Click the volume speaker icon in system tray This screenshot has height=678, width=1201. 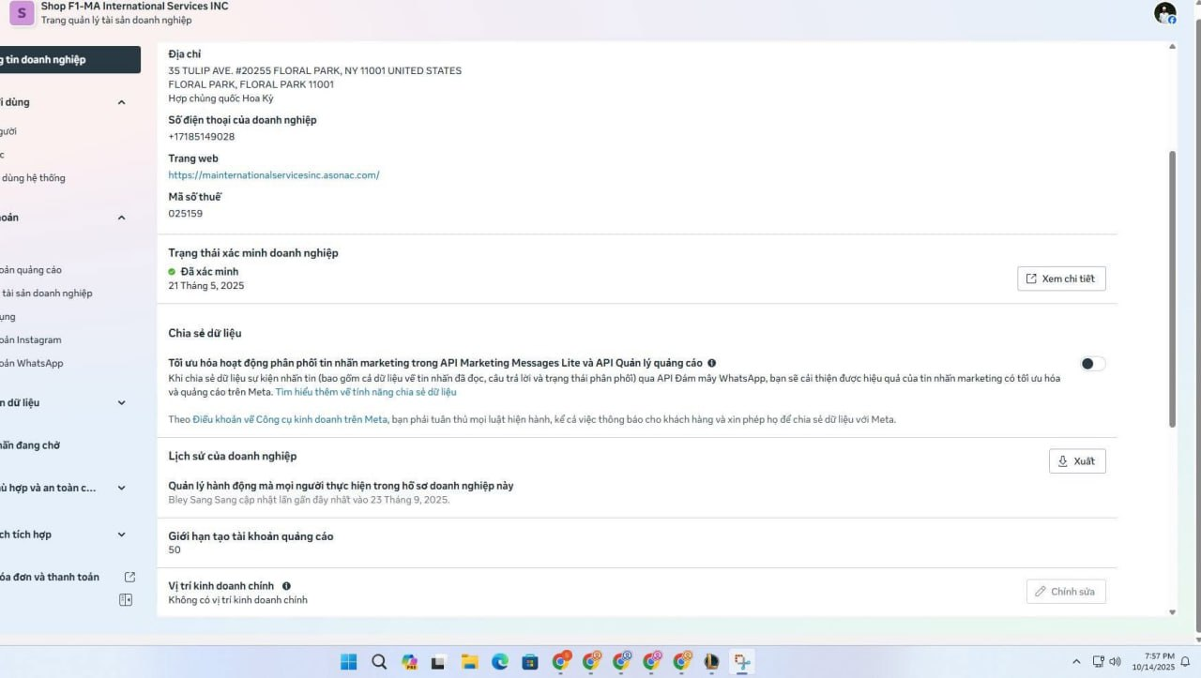[x=1115, y=662]
